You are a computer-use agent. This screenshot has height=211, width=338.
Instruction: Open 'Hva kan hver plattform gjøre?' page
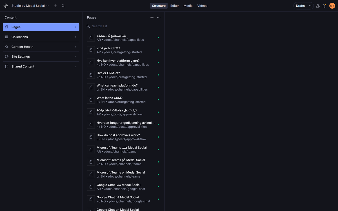coord(123,62)
